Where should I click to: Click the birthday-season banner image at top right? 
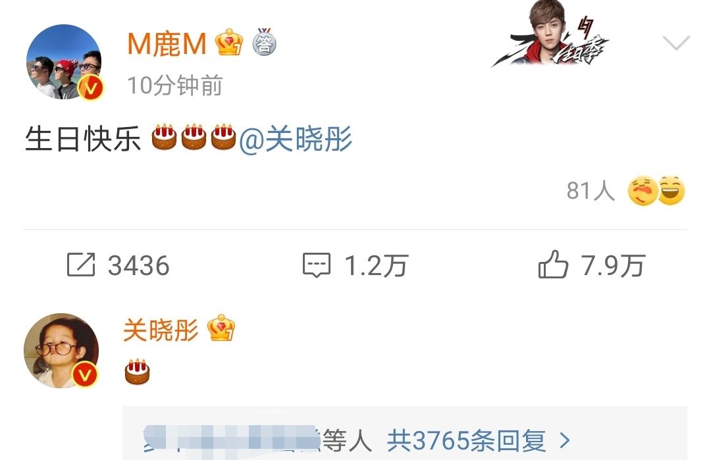550,34
